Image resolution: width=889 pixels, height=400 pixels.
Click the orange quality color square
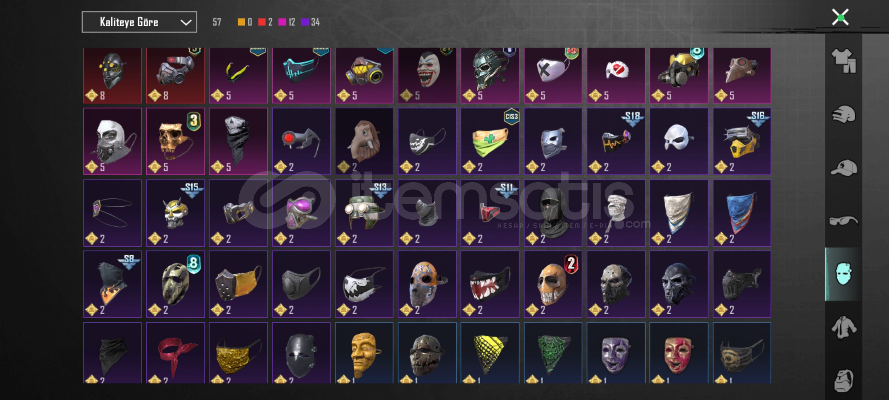point(241,22)
